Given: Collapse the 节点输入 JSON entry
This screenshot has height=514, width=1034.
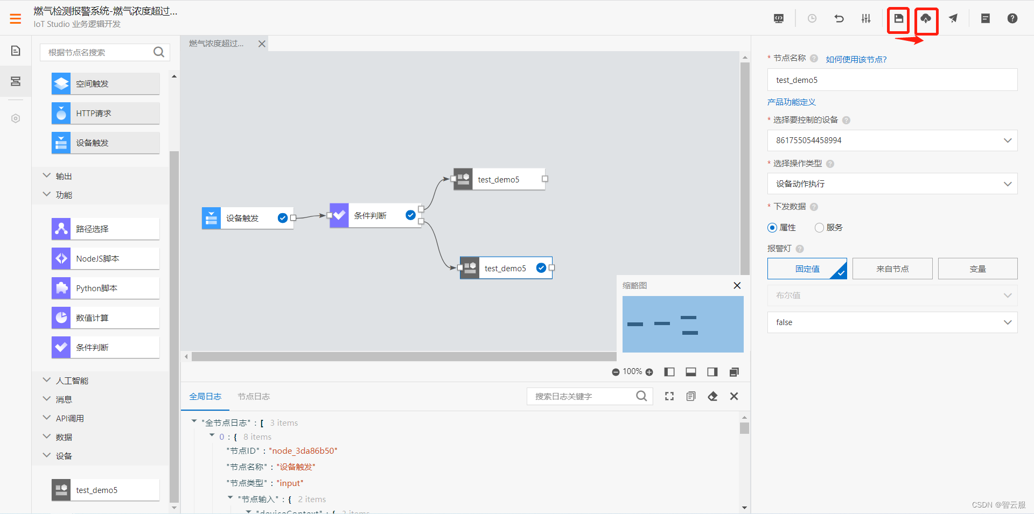Looking at the screenshot, I should pos(230,498).
